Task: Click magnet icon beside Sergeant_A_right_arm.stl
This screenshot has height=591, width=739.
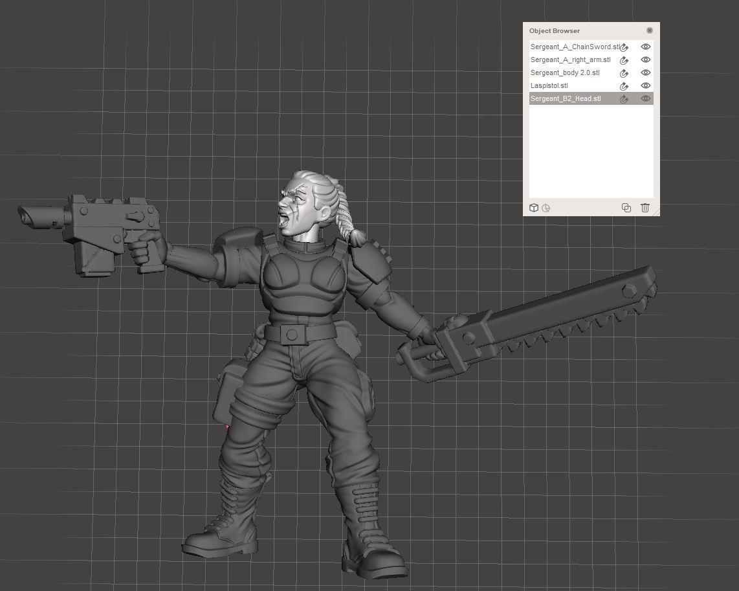Action: point(624,60)
